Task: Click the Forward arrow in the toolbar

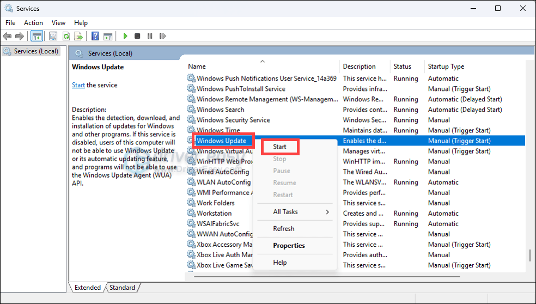Action: click(x=20, y=37)
